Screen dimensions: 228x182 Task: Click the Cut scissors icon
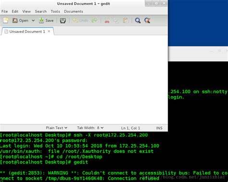107,21
